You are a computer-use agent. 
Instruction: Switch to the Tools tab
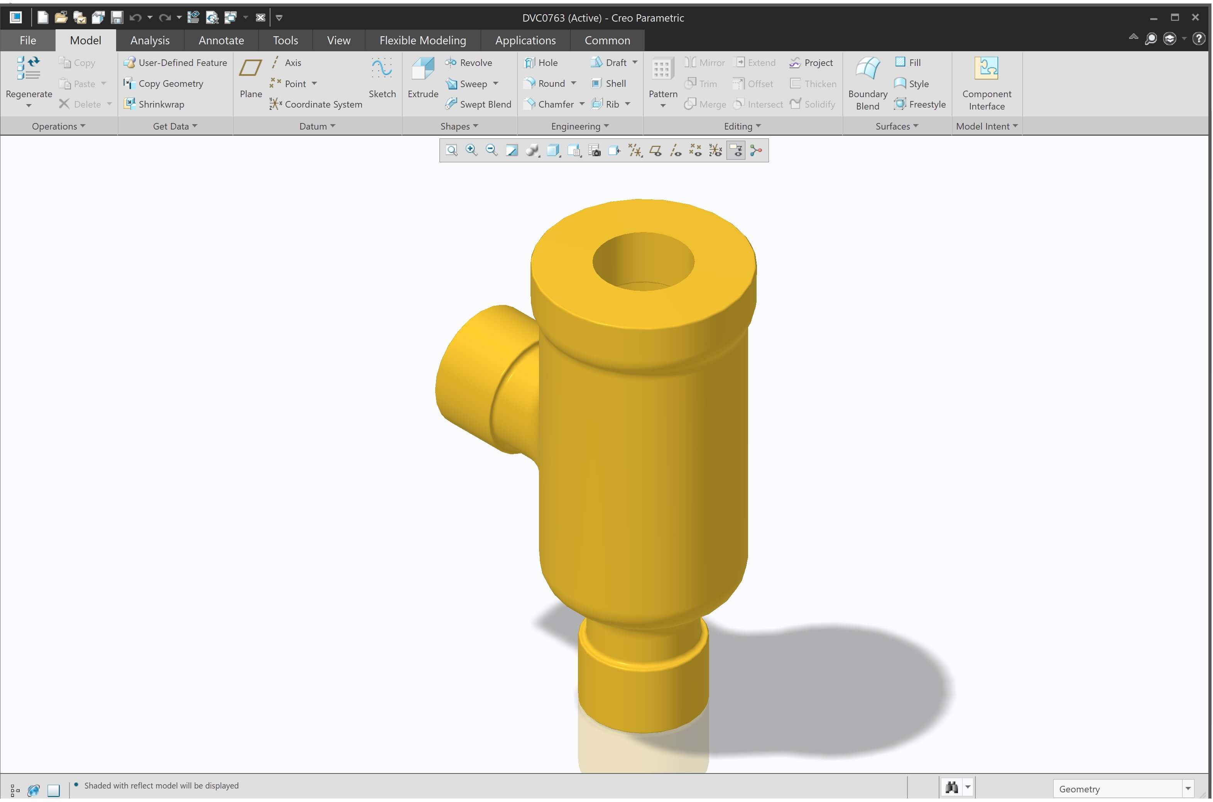tap(285, 40)
